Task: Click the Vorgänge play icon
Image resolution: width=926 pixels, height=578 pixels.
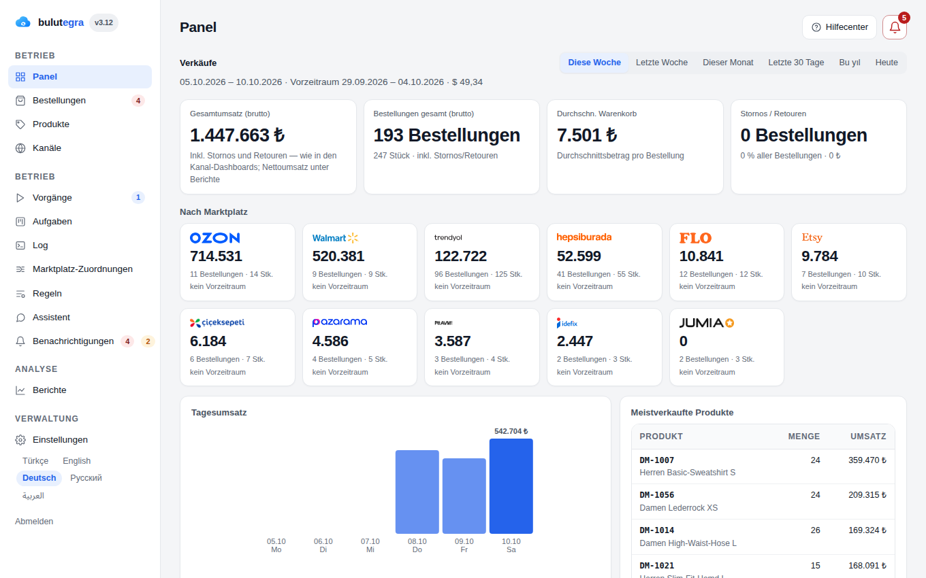Action: [x=20, y=198]
